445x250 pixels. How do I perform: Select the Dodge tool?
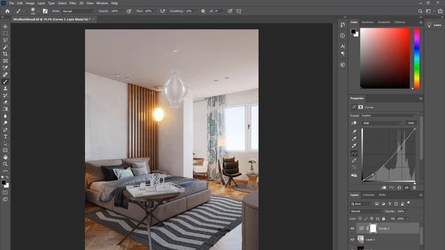coord(6,123)
